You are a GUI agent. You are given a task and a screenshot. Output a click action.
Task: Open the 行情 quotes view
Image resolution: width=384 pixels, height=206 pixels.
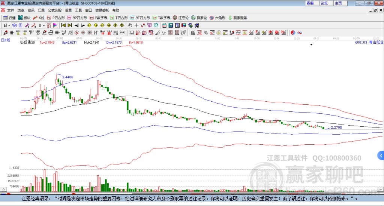(x=9, y=18)
